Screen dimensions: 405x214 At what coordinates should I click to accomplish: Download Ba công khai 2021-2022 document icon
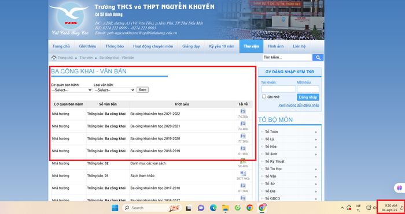pyautogui.click(x=243, y=111)
